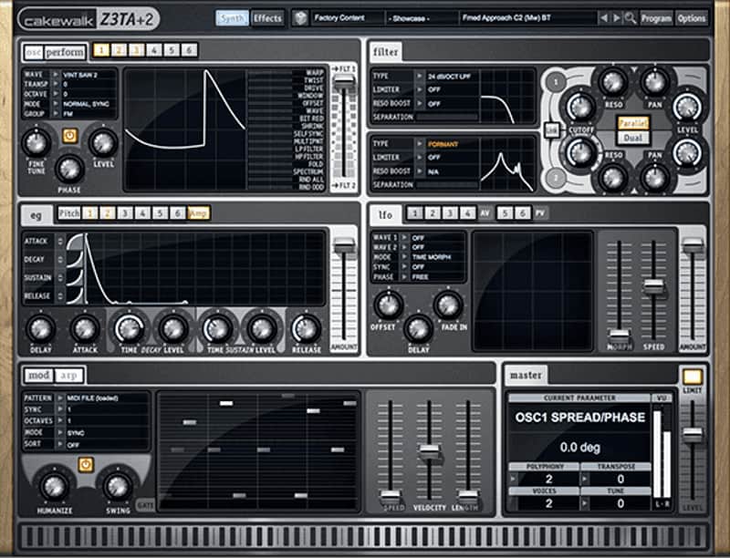Open LFO SYNC dropdown arrow

[x=404, y=267]
